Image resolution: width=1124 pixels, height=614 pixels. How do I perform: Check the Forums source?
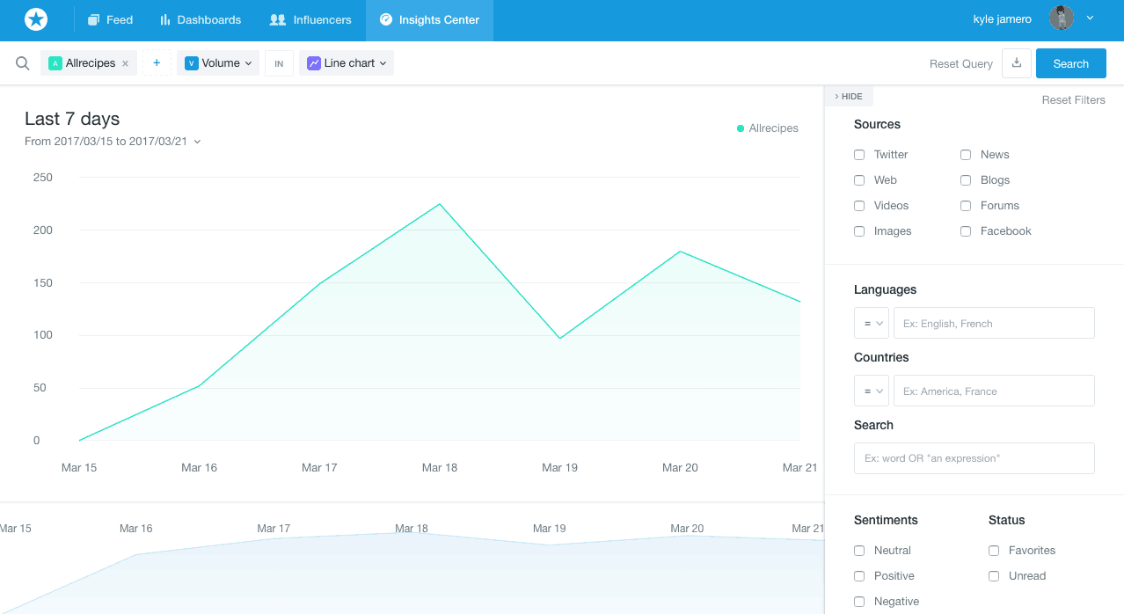[966, 206]
